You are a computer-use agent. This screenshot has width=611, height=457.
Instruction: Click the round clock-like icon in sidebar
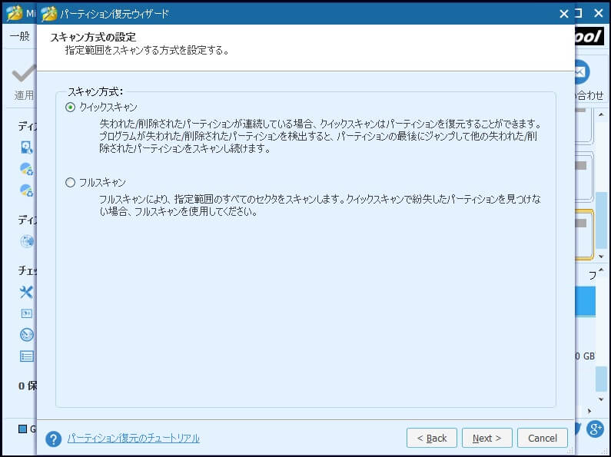pyautogui.click(x=27, y=335)
